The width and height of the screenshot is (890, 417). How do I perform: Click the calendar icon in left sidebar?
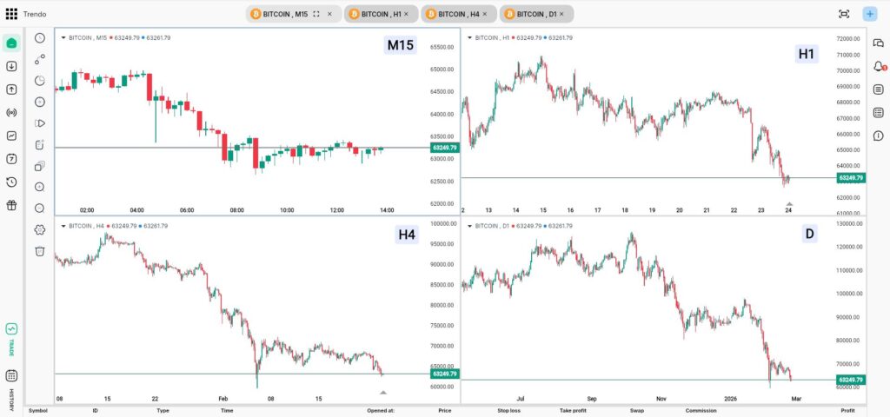[11, 159]
